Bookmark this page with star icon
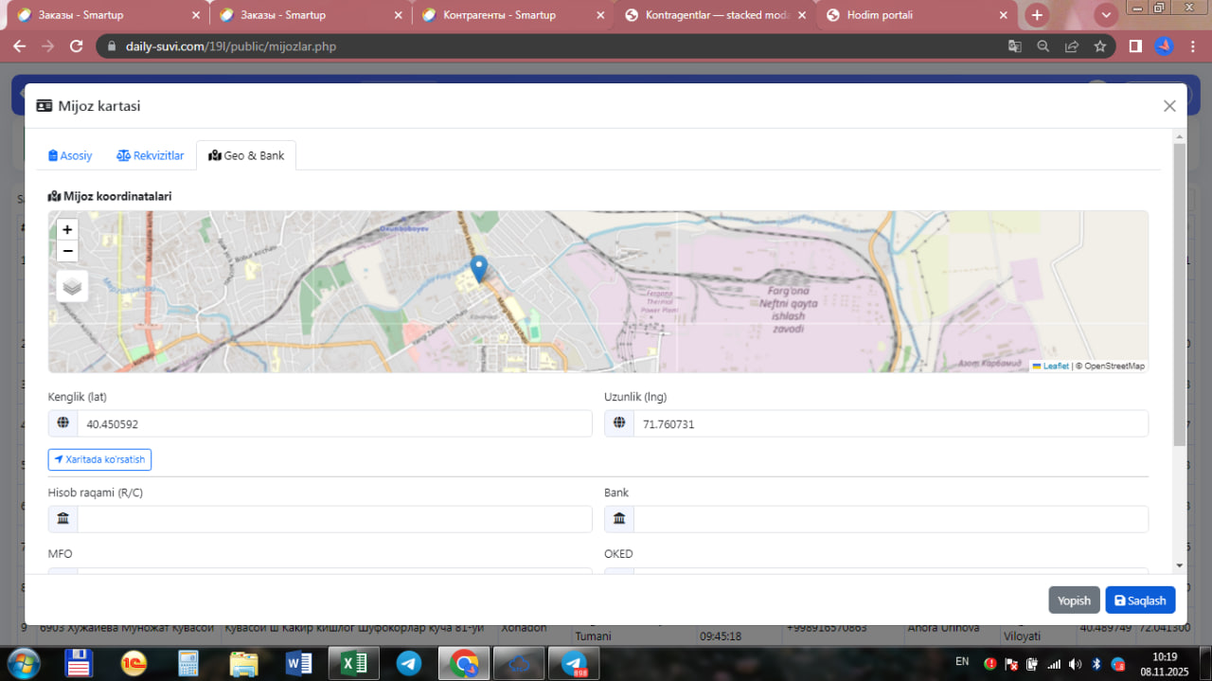1212x681 pixels. [x=1099, y=46]
